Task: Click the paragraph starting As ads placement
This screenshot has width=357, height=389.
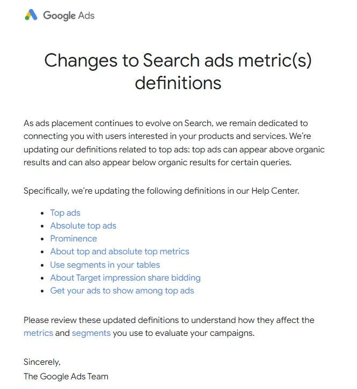Action: tap(174, 143)
